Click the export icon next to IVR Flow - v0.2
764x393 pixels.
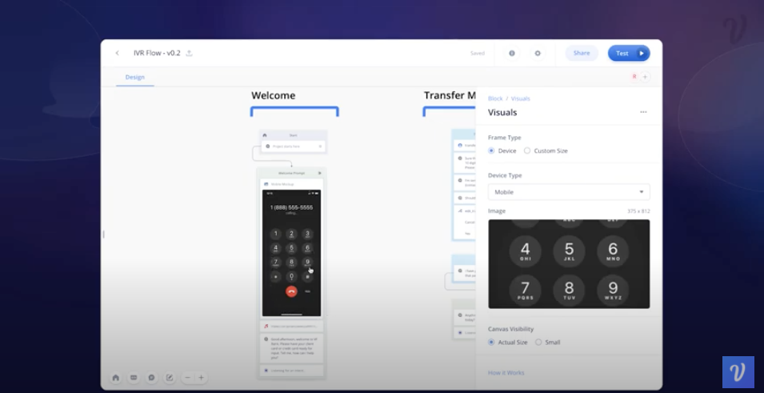[x=189, y=53]
